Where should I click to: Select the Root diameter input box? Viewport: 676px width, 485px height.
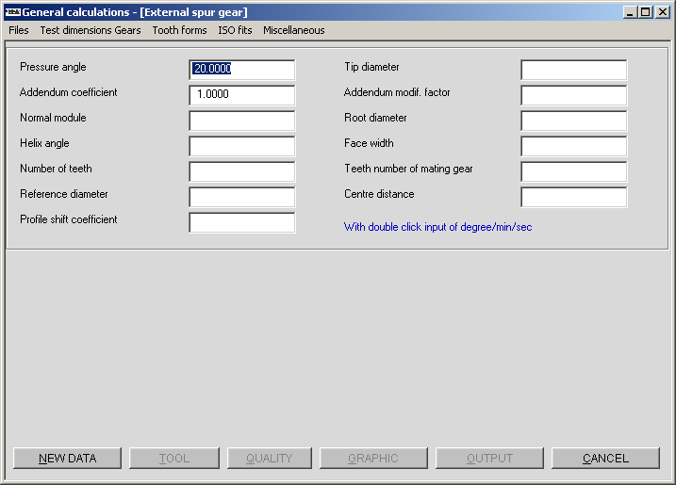tap(573, 121)
